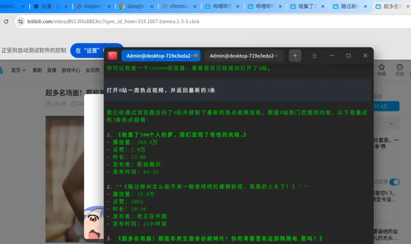Close the 收集了1 browser tab

323,6
